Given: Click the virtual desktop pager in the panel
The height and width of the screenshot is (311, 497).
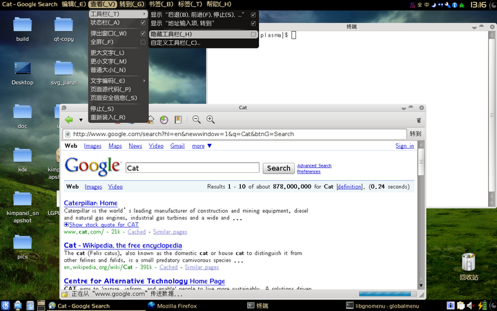Looking at the screenshot, I should pyautogui.click(x=41, y=305).
